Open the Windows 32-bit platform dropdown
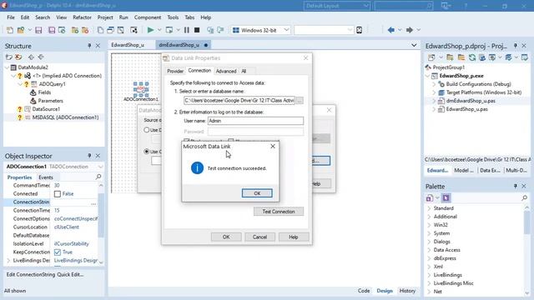Image resolution: width=534 pixels, height=300 pixels. pos(286,30)
